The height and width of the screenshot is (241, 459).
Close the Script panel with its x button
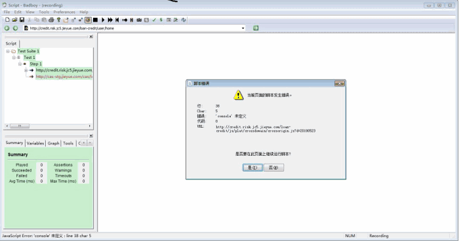pos(91,37)
